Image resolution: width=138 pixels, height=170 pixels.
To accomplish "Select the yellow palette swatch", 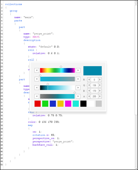I will tap(60, 104).
